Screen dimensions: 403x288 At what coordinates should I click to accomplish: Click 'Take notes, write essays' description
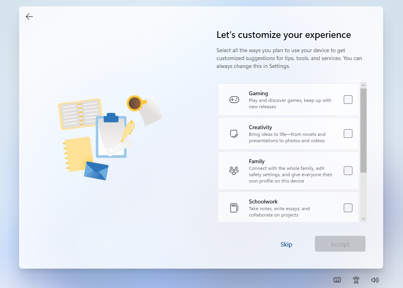279,212
